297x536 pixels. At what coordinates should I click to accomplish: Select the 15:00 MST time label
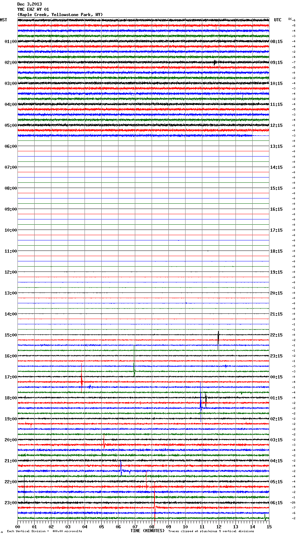10,335
